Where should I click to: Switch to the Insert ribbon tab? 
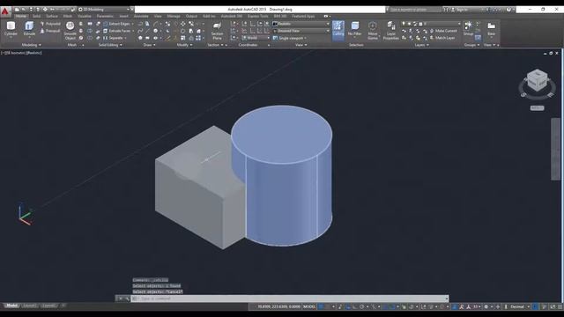[123, 16]
